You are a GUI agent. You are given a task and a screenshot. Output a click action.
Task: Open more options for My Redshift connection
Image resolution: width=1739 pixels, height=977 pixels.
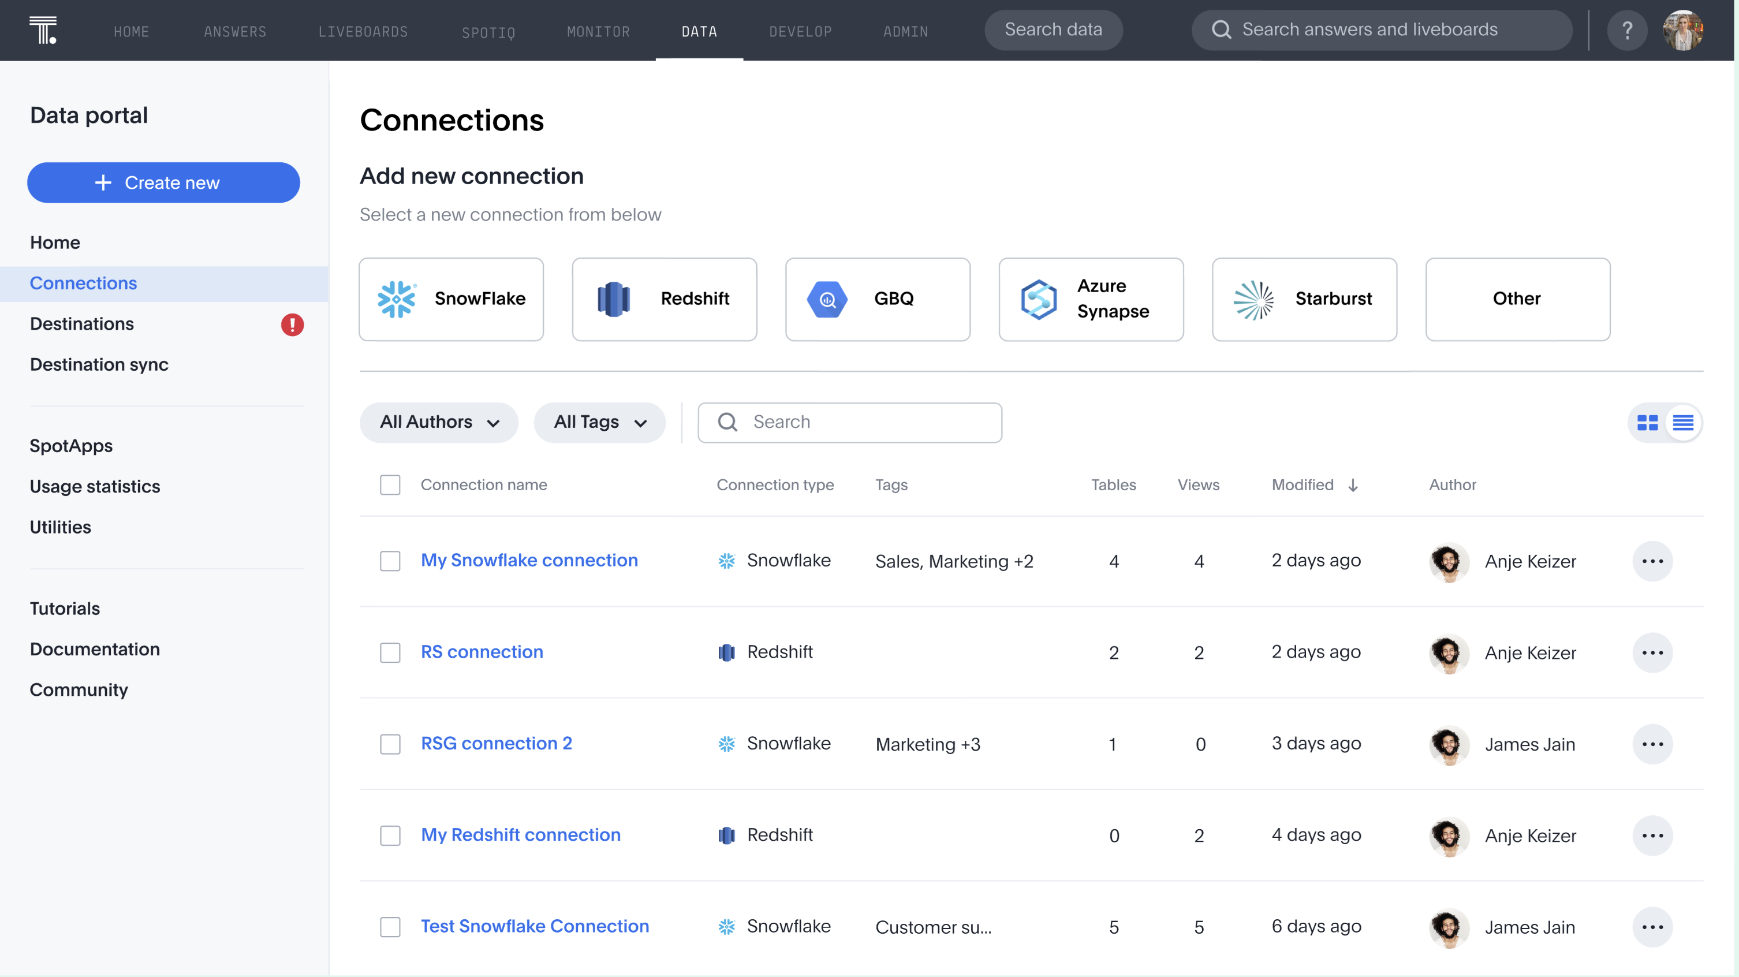coord(1652,836)
